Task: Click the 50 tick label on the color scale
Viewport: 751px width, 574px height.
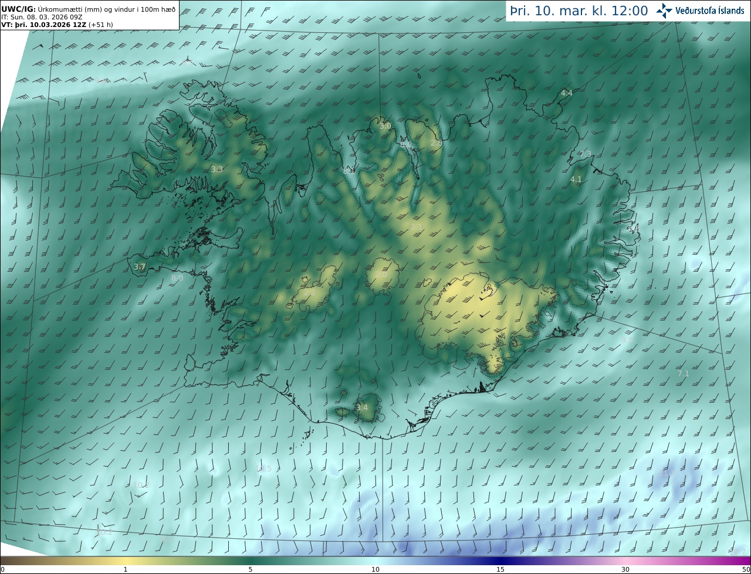Action: tap(746, 569)
